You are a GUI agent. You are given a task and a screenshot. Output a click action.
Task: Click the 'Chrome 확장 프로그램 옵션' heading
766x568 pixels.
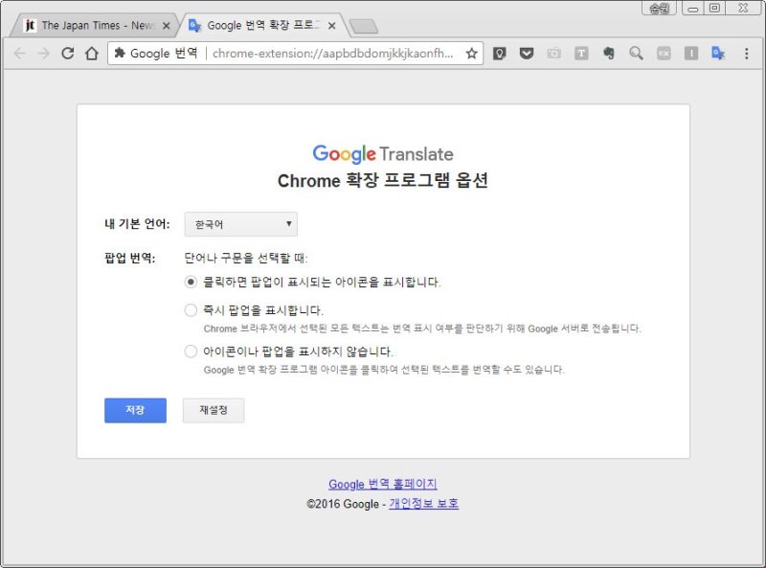383,180
